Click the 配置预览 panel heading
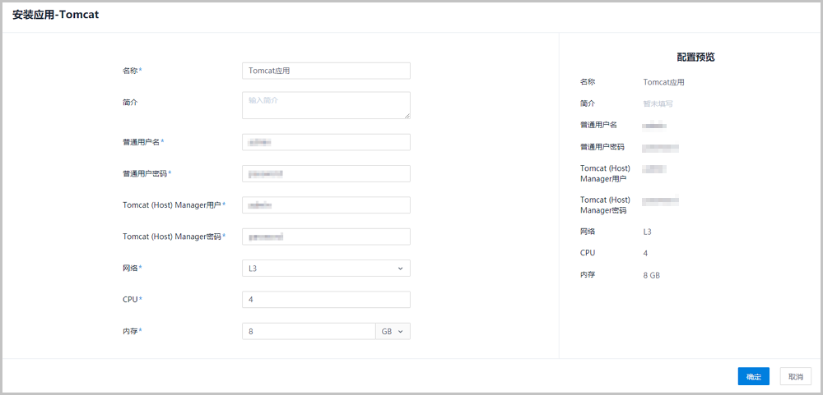The width and height of the screenshot is (823, 395). 695,57
